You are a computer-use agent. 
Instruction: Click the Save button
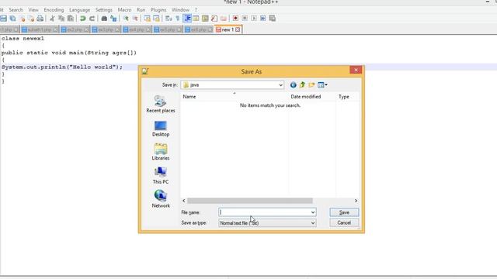[344, 212]
